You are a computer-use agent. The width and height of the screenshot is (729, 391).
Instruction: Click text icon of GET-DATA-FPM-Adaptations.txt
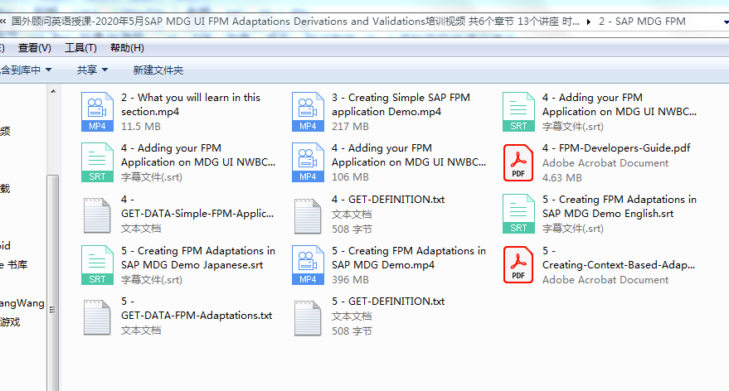[x=97, y=317]
